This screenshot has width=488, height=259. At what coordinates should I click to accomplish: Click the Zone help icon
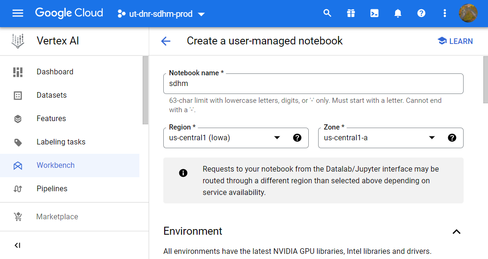[452, 138]
